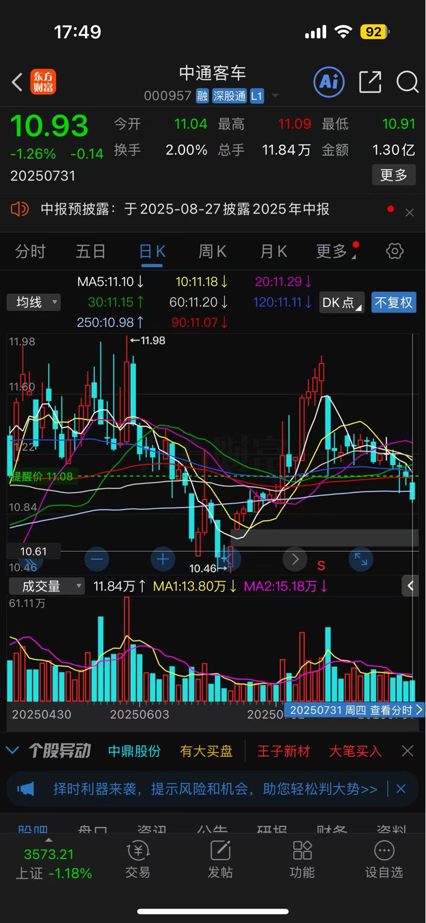The height and width of the screenshot is (923, 426).
Task: Open the search magnifier icon
Action: 407,82
